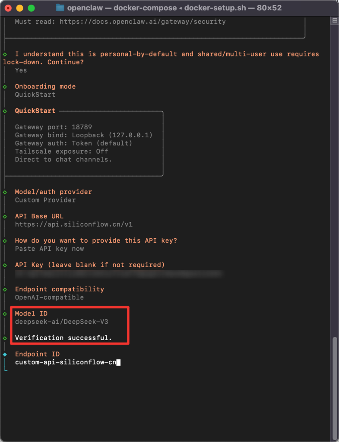Click the 'Gateway port: 18789' line
This screenshot has height=442, width=339.
(x=53, y=127)
